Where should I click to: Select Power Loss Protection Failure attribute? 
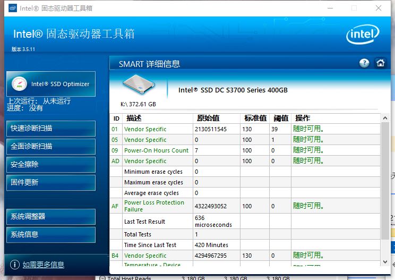(245, 206)
